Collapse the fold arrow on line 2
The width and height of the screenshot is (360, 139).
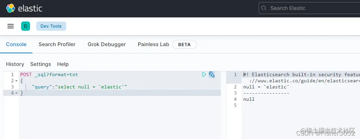(x=16, y=81)
